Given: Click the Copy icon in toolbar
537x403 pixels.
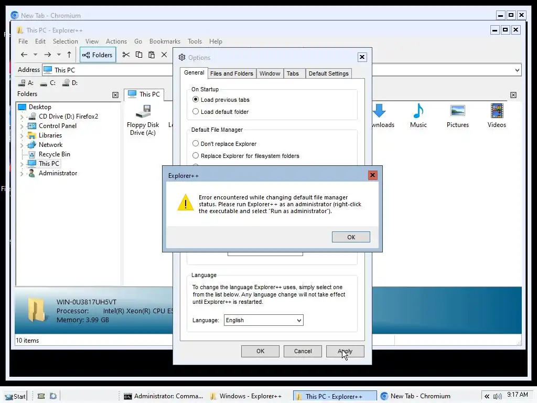Looking at the screenshot, I should 138,55.
